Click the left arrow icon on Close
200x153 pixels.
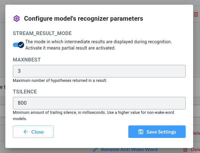click(26, 132)
